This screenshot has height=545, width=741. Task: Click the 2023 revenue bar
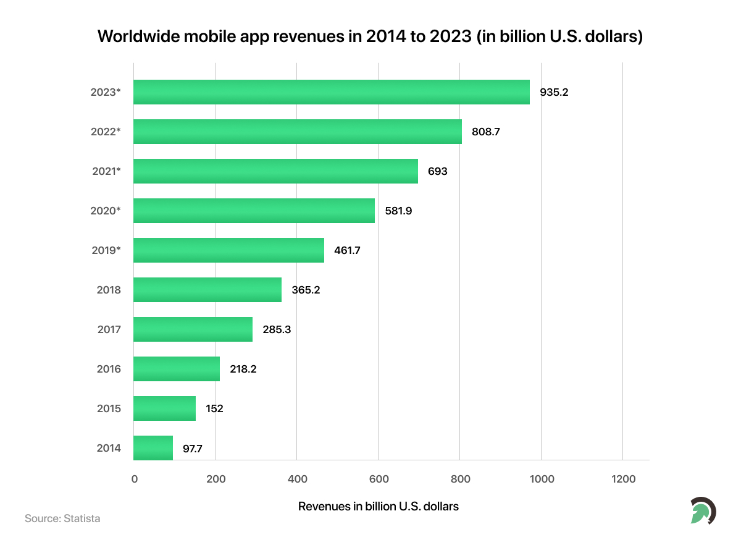click(331, 92)
